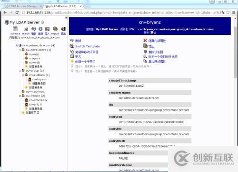Click the createTimestamp attribute name
The width and height of the screenshot is (238, 172).
pyautogui.click(x=122, y=81)
